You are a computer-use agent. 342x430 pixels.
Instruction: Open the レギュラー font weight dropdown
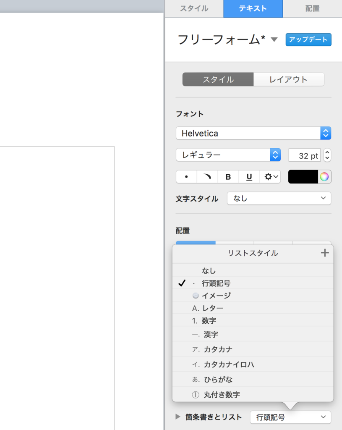[x=228, y=155]
